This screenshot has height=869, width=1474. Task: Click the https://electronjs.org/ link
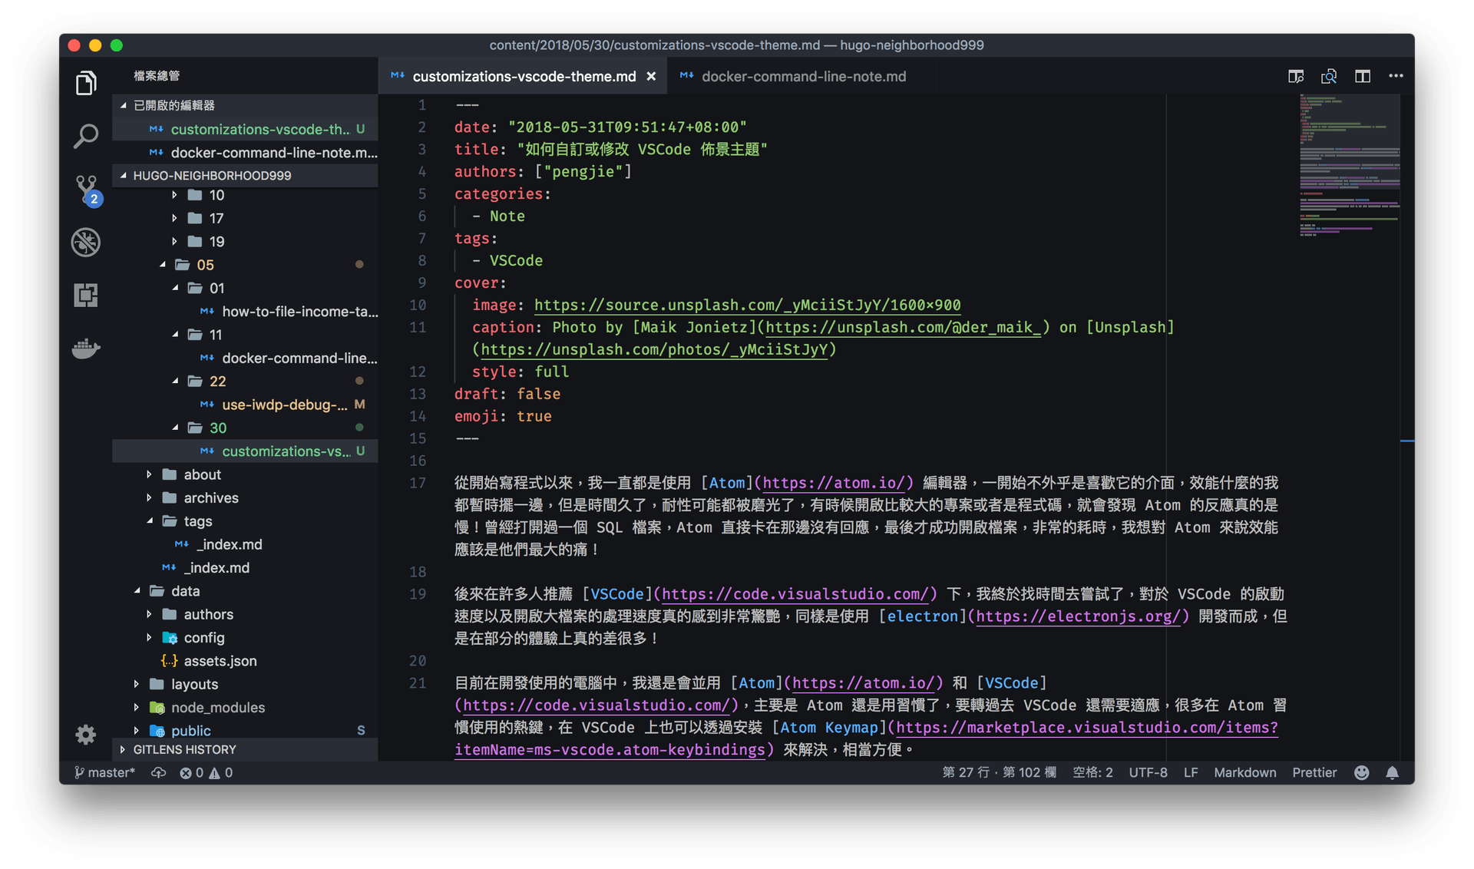pos(1078,616)
